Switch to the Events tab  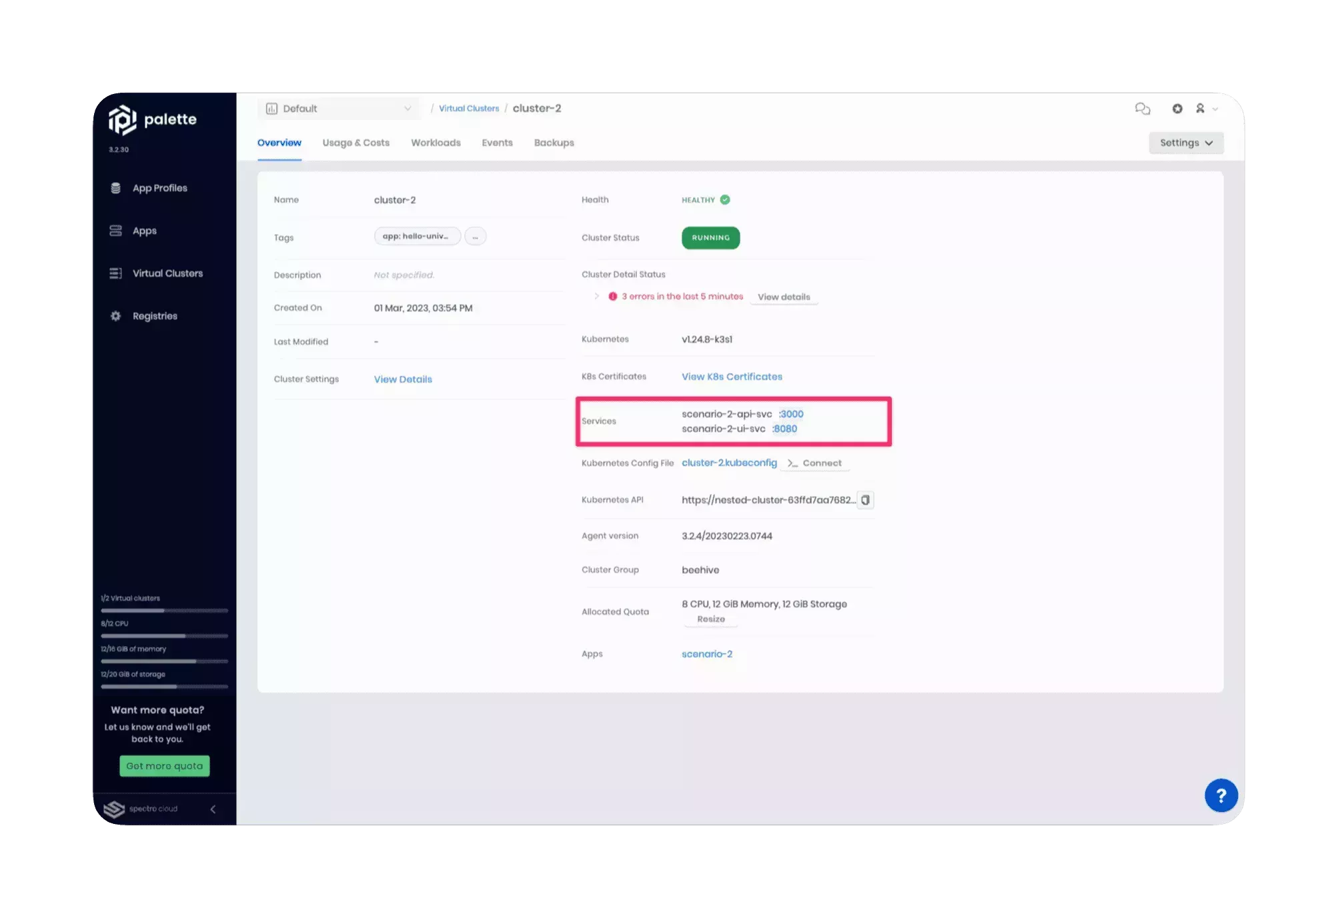(x=496, y=142)
